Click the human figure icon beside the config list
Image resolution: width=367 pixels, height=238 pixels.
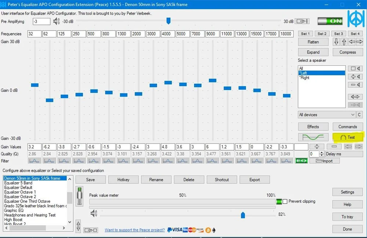pyautogui.click(x=80, y=196)
